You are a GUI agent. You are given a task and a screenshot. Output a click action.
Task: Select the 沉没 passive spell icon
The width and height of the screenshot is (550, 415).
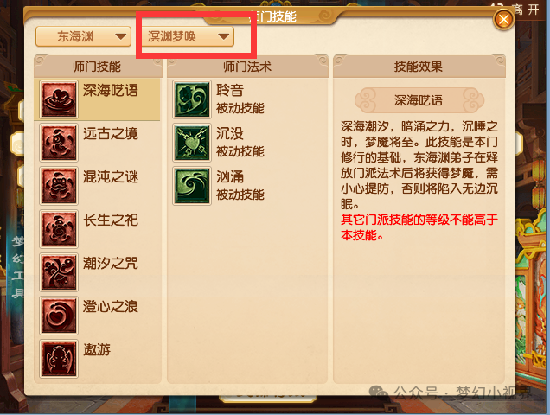click(x=192, y=143)
